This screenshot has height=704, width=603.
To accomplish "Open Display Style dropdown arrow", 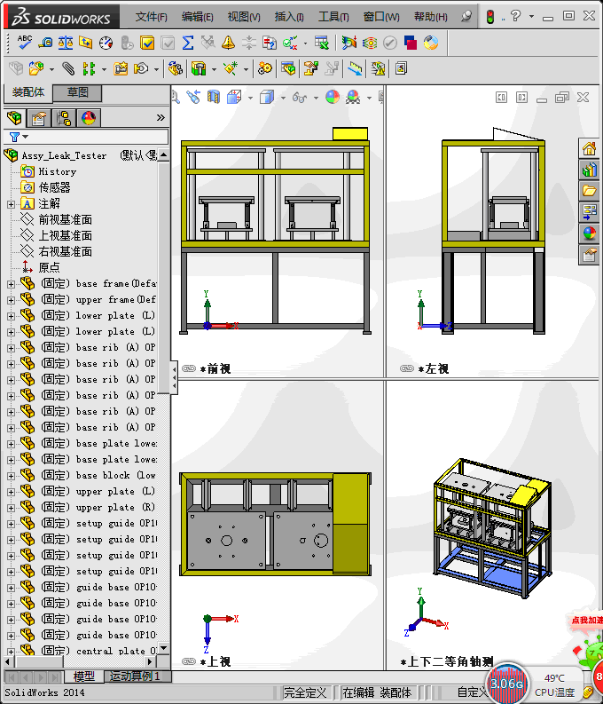I will pyautogui.click(x=284, y=98).
